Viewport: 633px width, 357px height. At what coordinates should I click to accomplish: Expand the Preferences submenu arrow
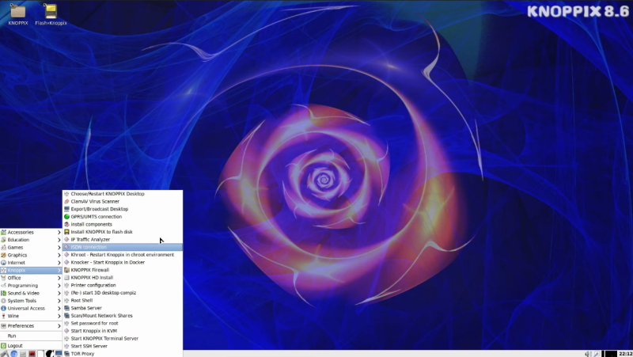(59, 326)
